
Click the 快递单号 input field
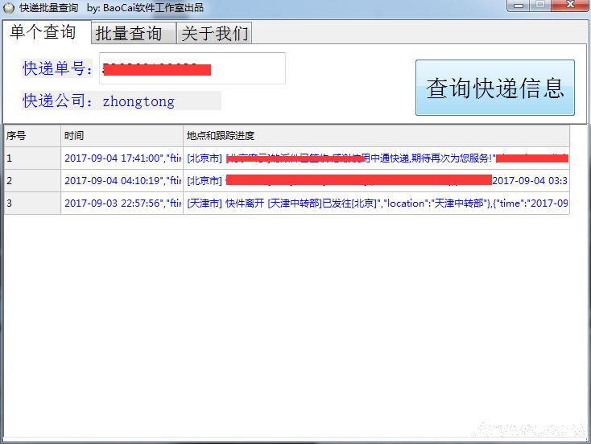tap(192, 68)
